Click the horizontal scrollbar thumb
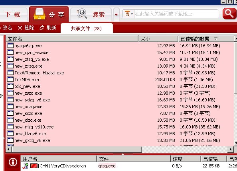Image resolution: width=237 pixels, height=171 pixels. pos(77,150)
